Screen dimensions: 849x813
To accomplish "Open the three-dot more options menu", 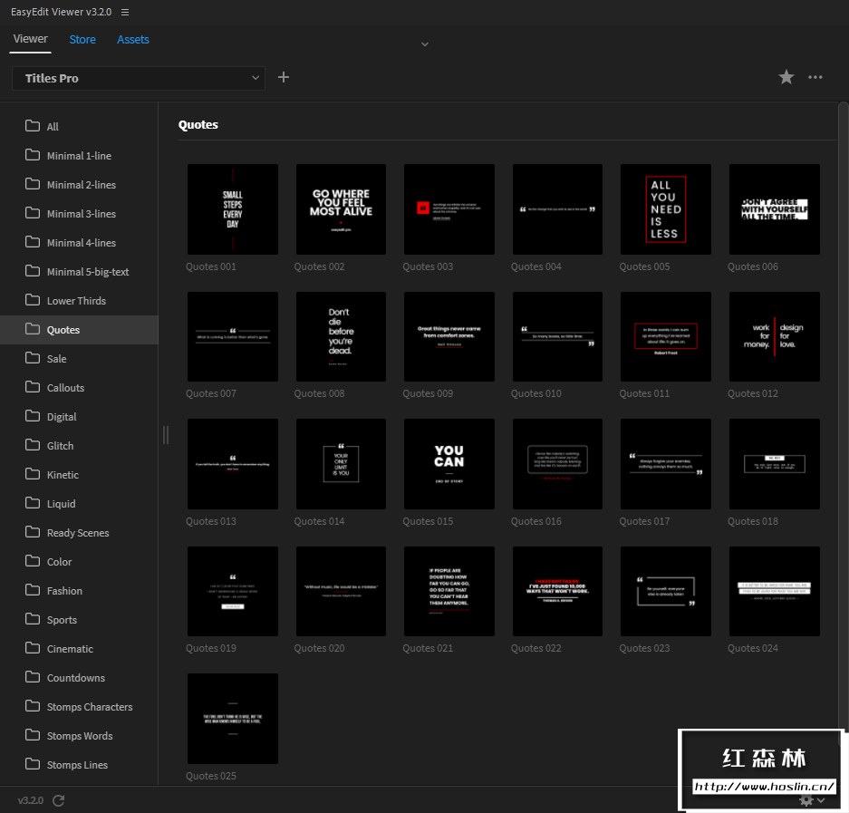I will [815, 78].
